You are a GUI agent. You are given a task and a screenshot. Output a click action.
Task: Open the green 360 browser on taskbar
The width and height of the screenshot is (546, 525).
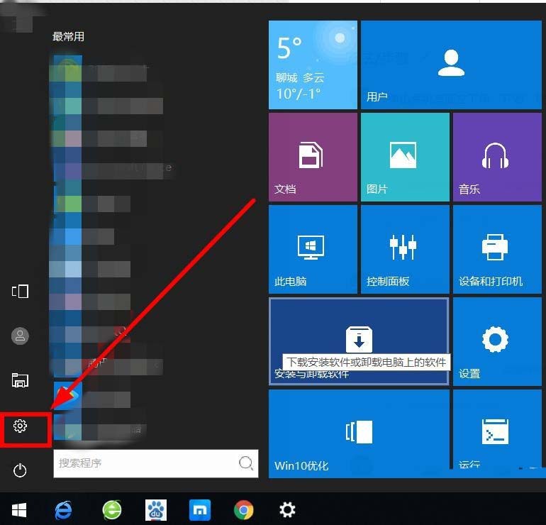112,510
